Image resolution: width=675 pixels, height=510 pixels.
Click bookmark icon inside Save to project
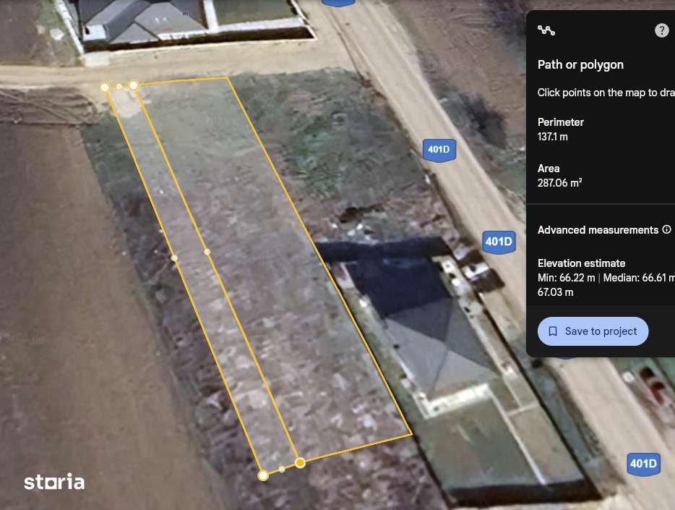[x=553, y=331]
